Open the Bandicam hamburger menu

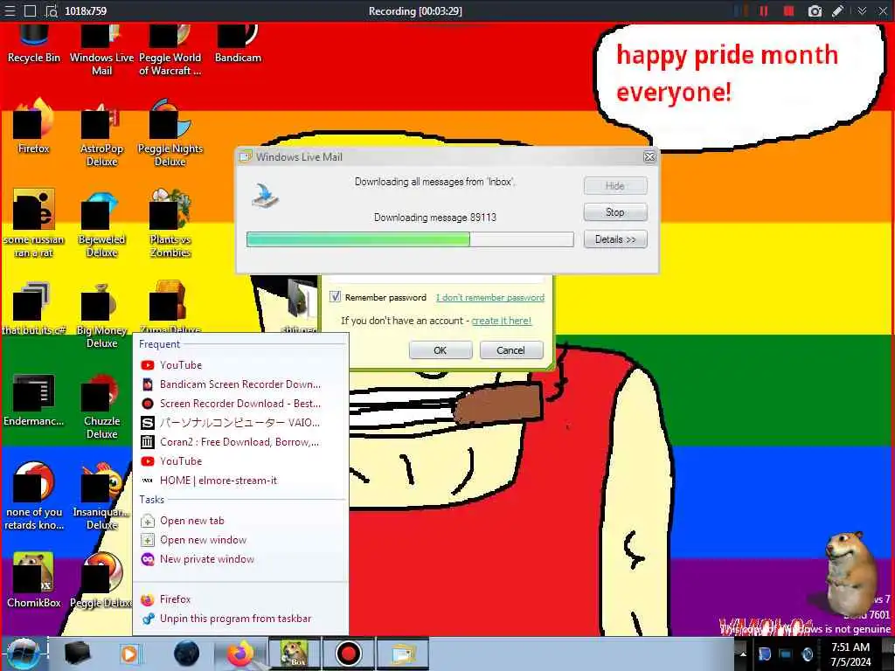[x=10, y=10]
